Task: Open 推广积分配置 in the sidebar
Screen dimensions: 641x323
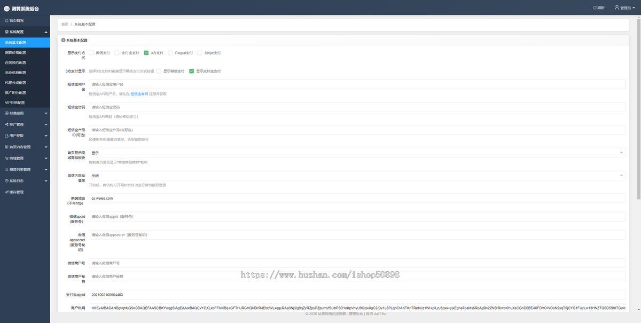Action: pyautogui.click(x=25, y=92)
